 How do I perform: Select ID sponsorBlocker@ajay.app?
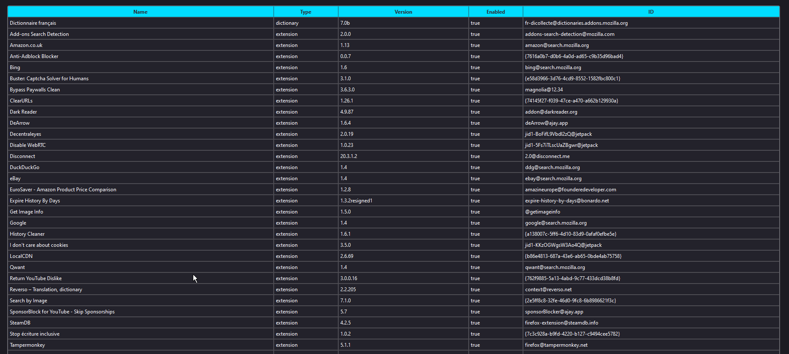[651, 312]
